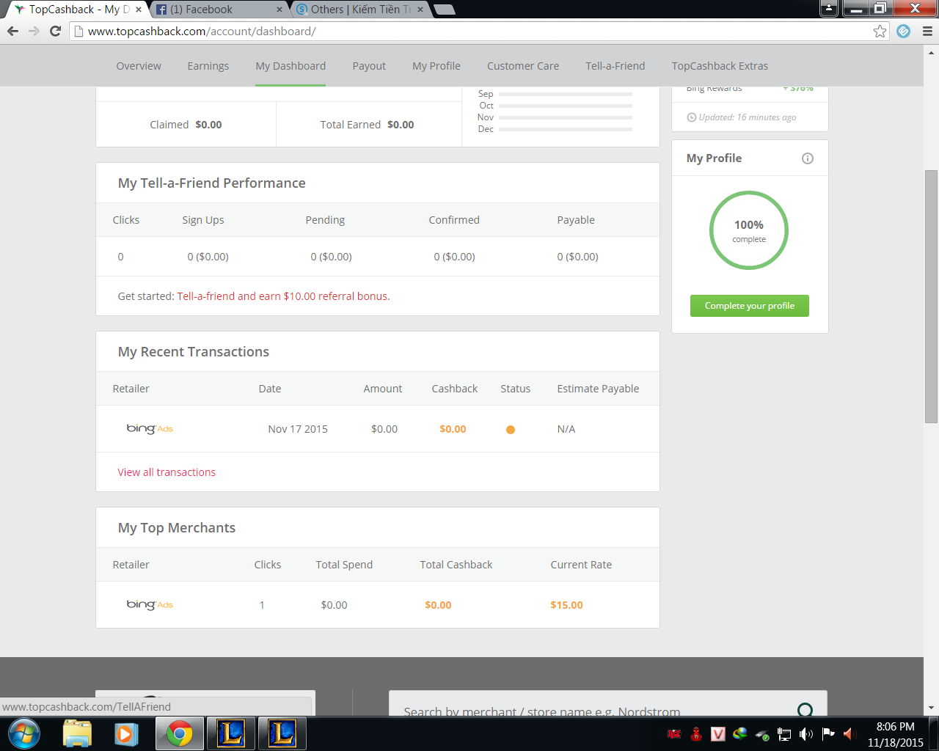Image resolution: width=939 pixels, height=751 pixels.
Task: Click the red V tray icon
Action: tap(718, 734)
